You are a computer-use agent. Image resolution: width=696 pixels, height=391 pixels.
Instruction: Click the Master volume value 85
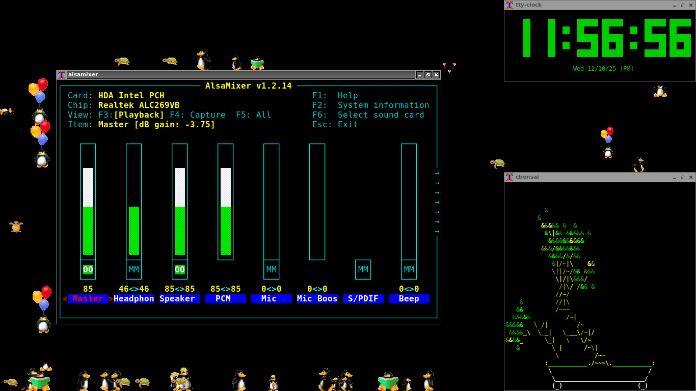point(88,289)
